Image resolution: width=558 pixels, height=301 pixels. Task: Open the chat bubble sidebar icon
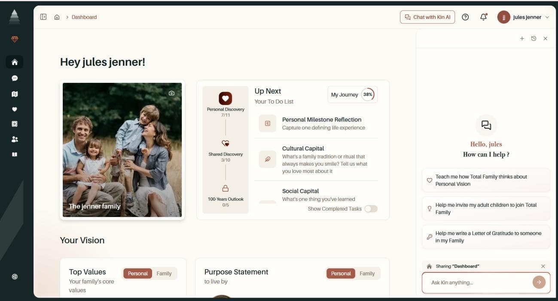[x=15, y=78]
